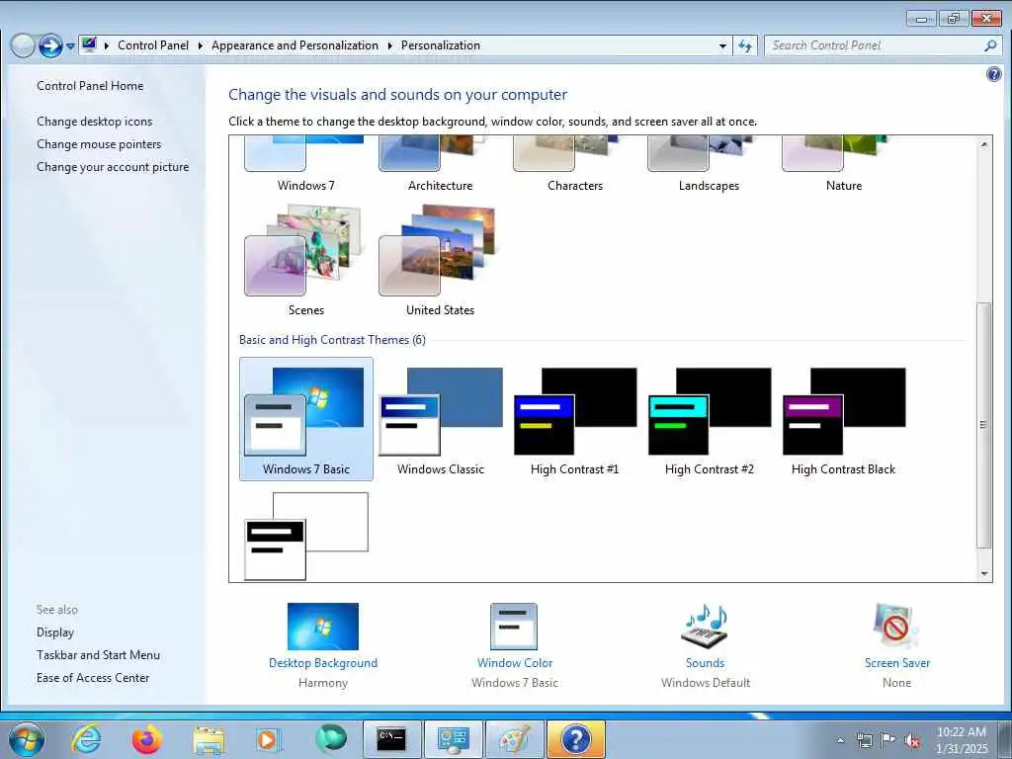The height and width of the screenshot is (759, 1012).
Task: Choose the Windows 7 Aero theme
Action: coord(306,165)
